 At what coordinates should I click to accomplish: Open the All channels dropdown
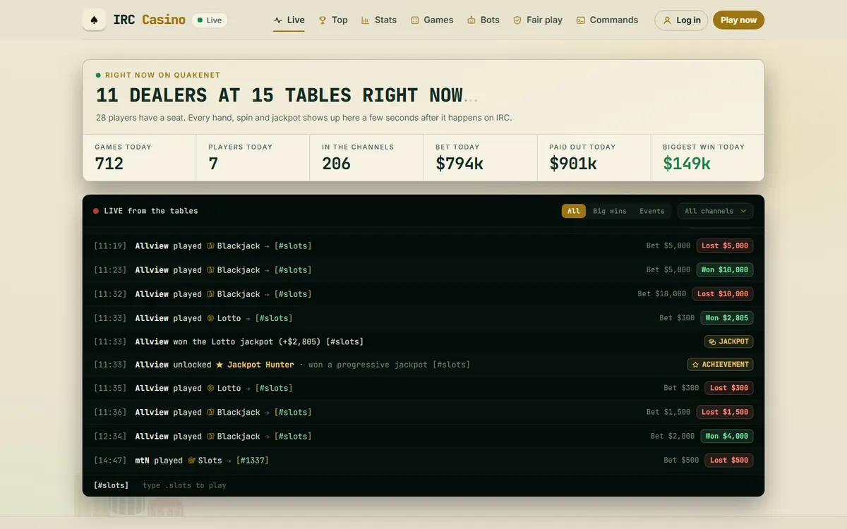click(x=715, y=211)
